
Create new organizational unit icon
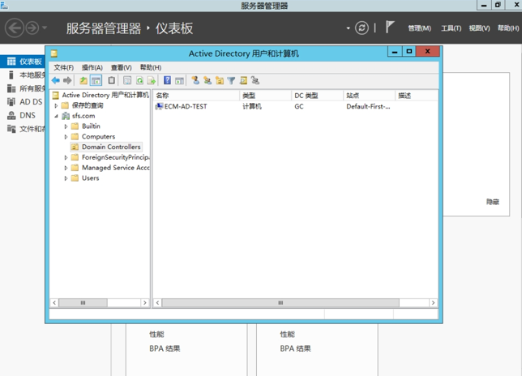[x=220, y=80]
